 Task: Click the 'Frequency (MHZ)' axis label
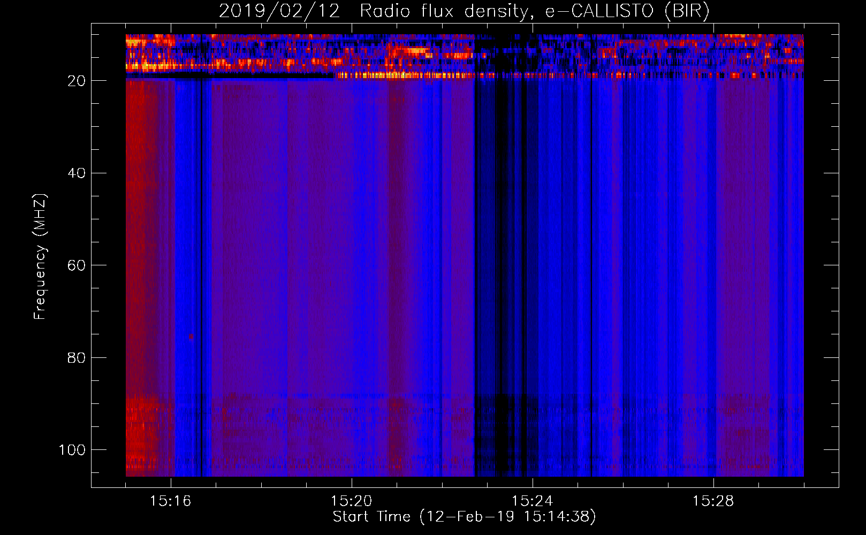(40, 257)
